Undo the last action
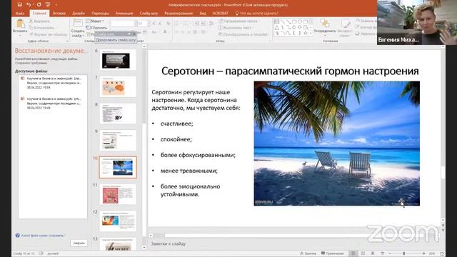Screen dimensions: 457x257 29,5
